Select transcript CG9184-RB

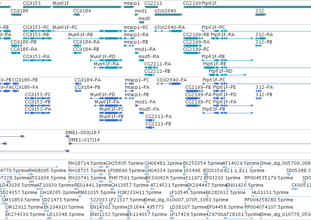pyautogui.click(x=77, y=53)
